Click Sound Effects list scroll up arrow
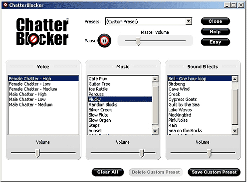 (x=235, y=79)
